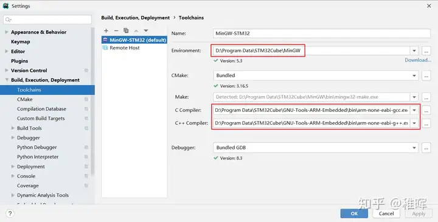Click the project-level icon beside Version Control
Viewport: 438px width, 222px height.
(x=86, y=71)
